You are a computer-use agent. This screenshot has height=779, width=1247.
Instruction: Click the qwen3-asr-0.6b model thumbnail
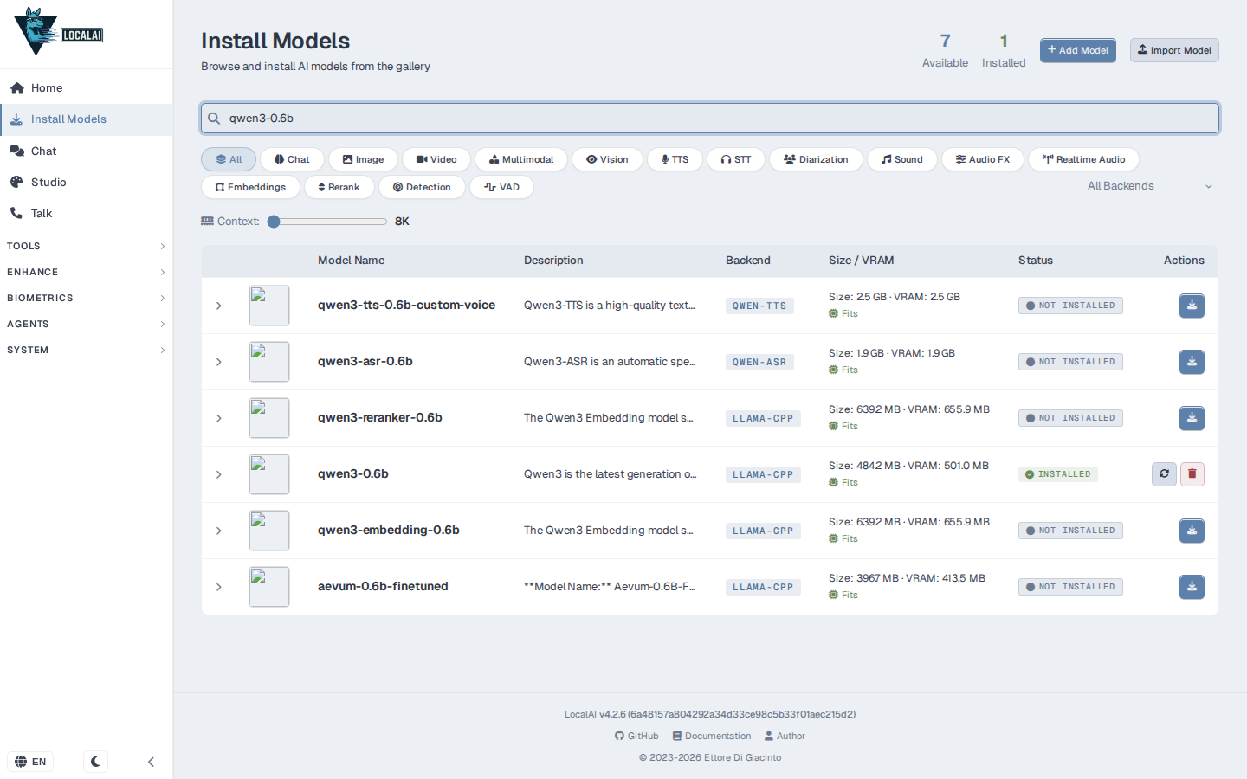(x=269, y=362)
